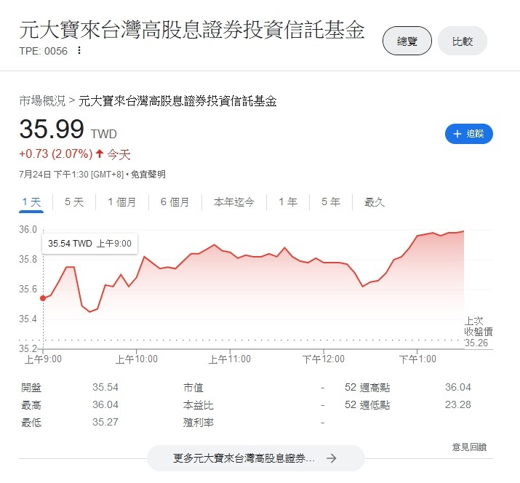This screenshot has width=520, height=483.
Task: Switch chart range to 6 個月
Action: point(175,201)
